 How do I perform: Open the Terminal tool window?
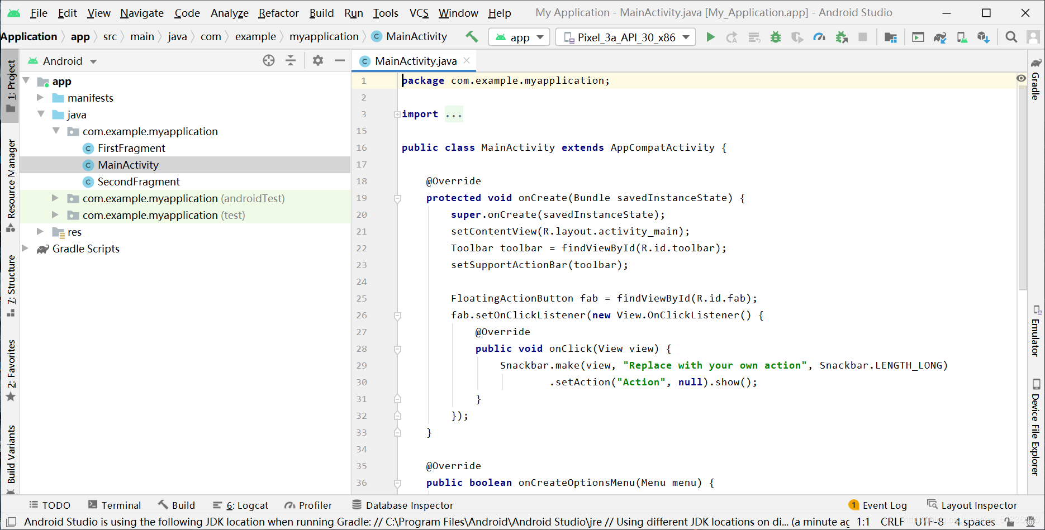pyautogui.click(x=115, y=505)
